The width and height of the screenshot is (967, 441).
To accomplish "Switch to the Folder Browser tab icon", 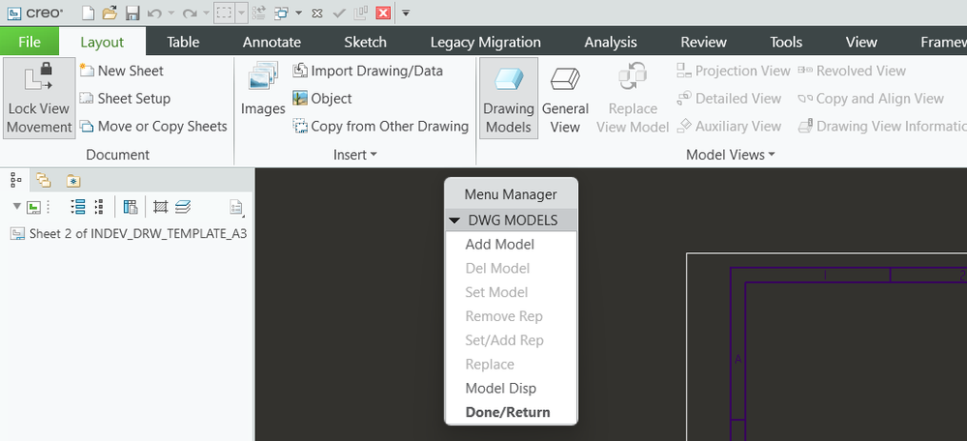I will [x=44, y=180].
